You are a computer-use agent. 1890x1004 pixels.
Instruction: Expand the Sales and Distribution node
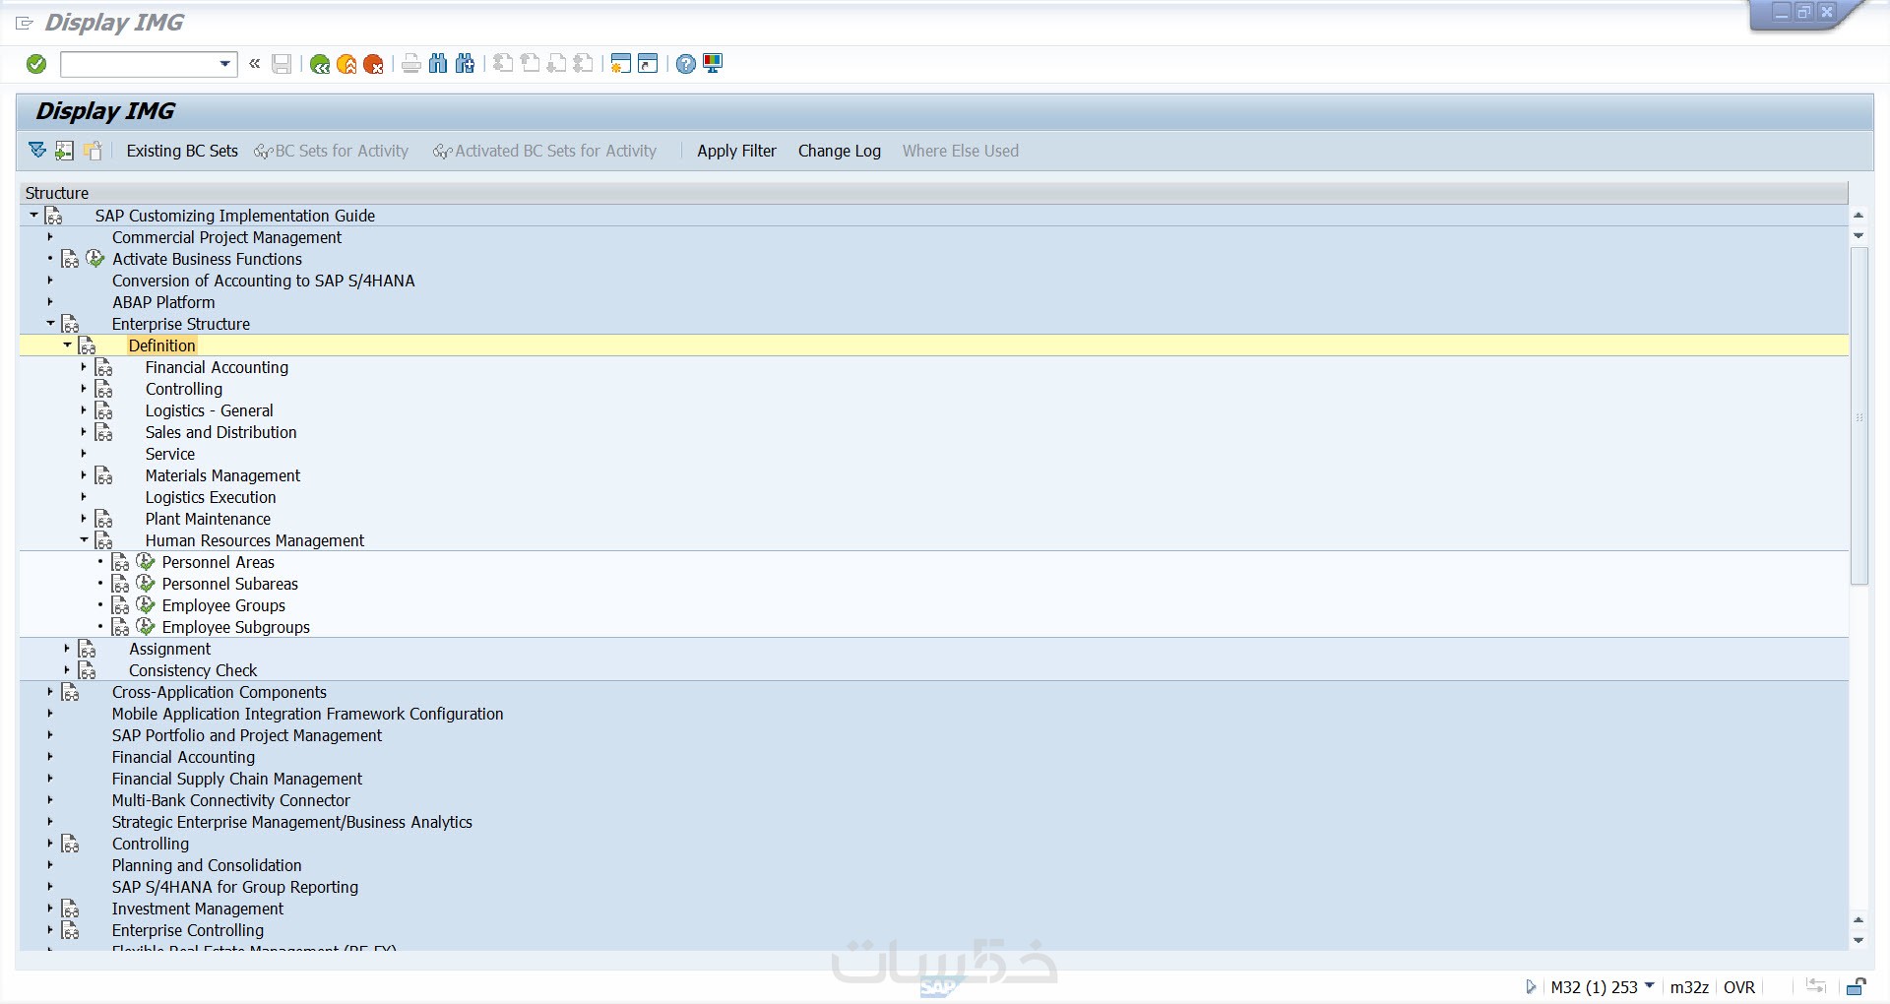pyautogui.click(x=84, y=432)
